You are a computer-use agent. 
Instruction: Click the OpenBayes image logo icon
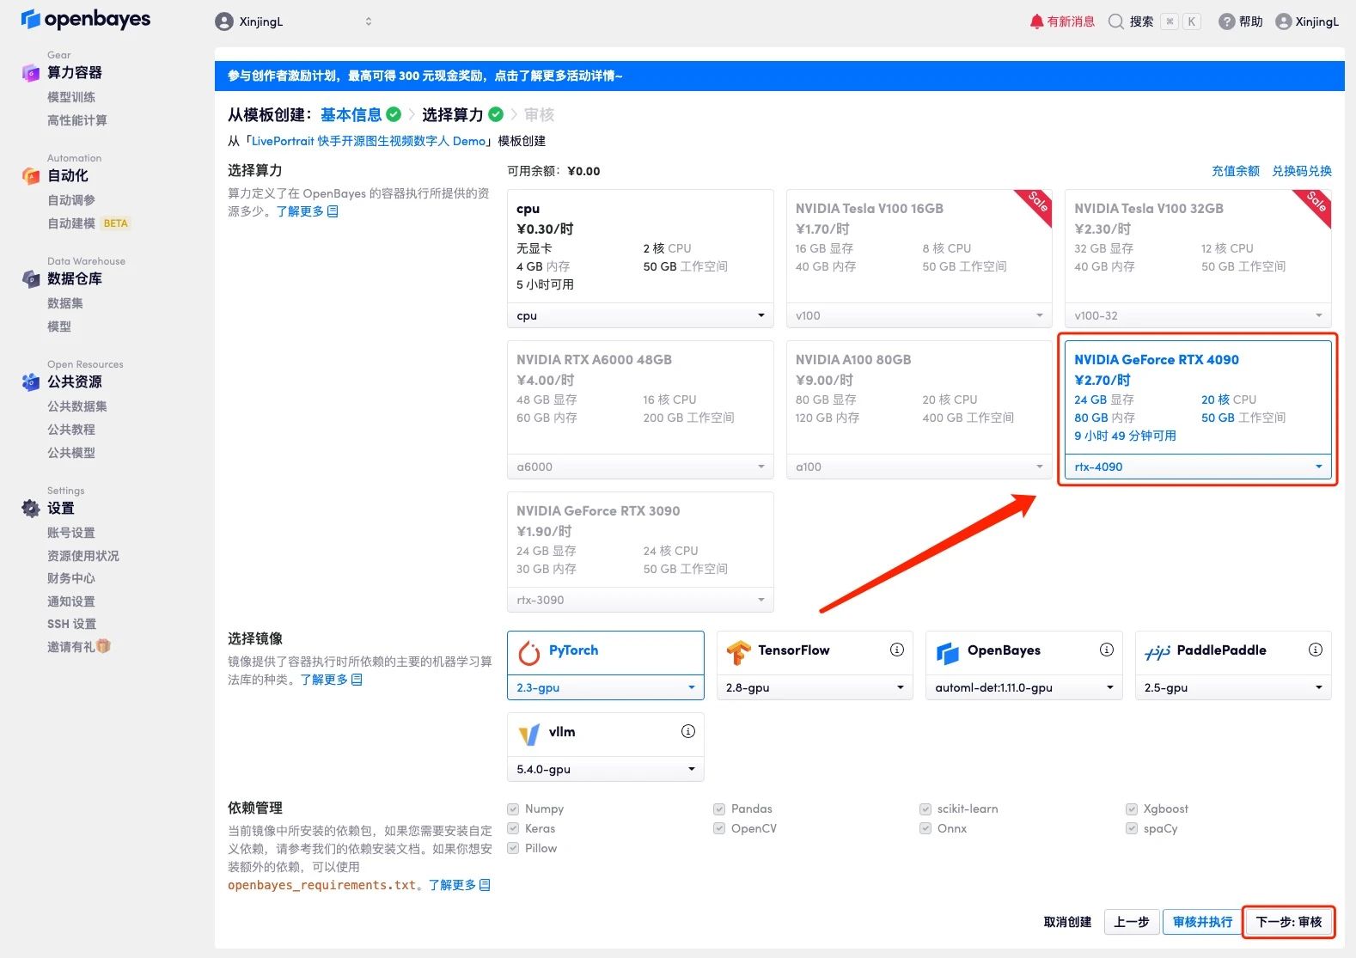tap(948, 653)
